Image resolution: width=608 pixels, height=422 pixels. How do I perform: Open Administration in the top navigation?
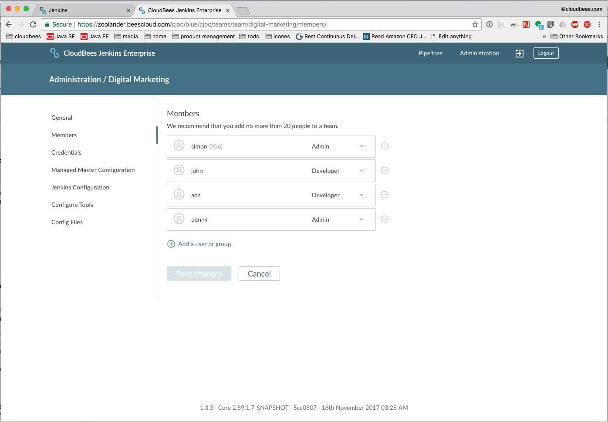coord(480,53)
